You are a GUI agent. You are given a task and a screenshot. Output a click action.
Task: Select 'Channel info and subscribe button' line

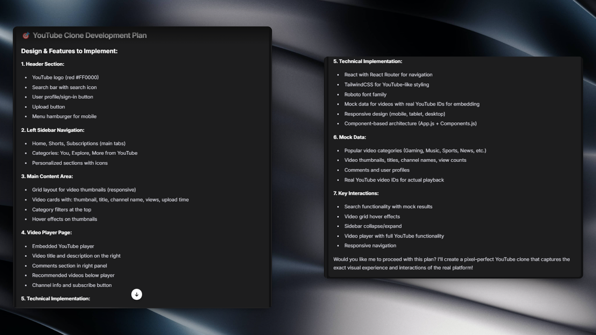72,285
